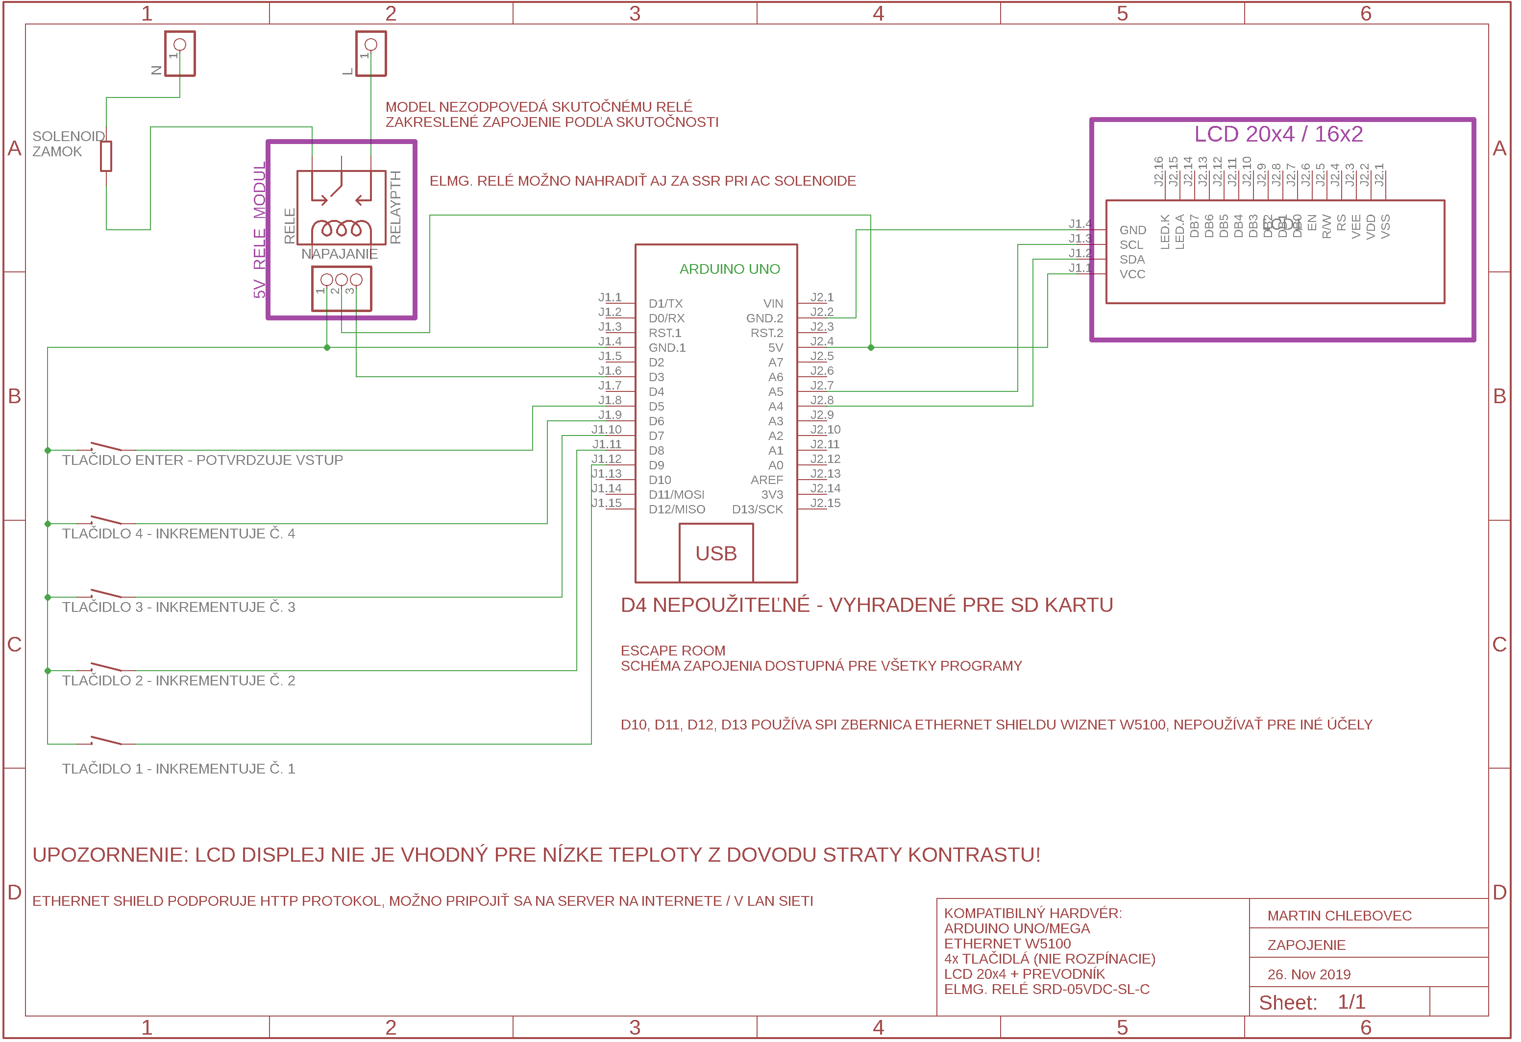Image resolution: width=1521 pixels, height=1042 pixels.
Task: Click the D11/MOSI pin label
Action: point(676,494)
